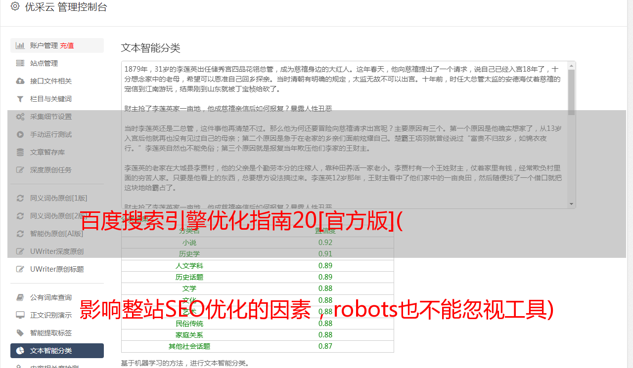Image resolution: width=633 pixels, height=368 pixels.
Task: Click the 0.87 confidence value
Action: 325,346
